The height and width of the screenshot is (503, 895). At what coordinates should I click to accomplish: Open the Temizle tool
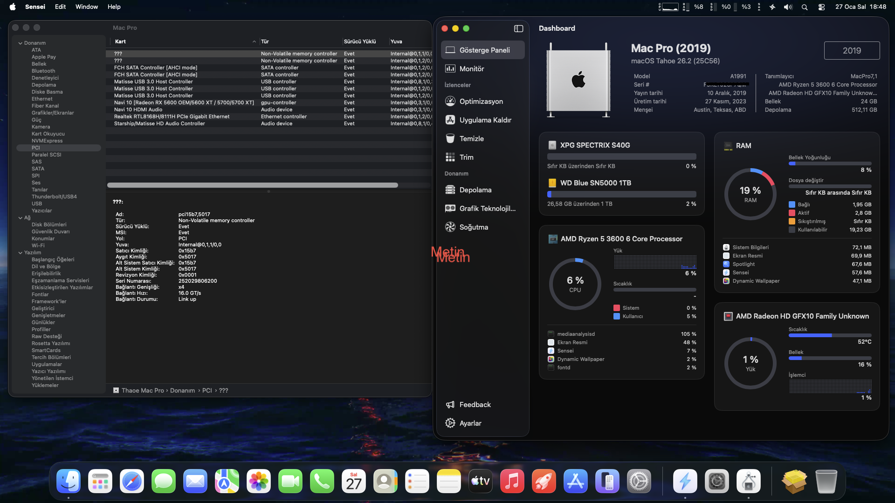471,138
